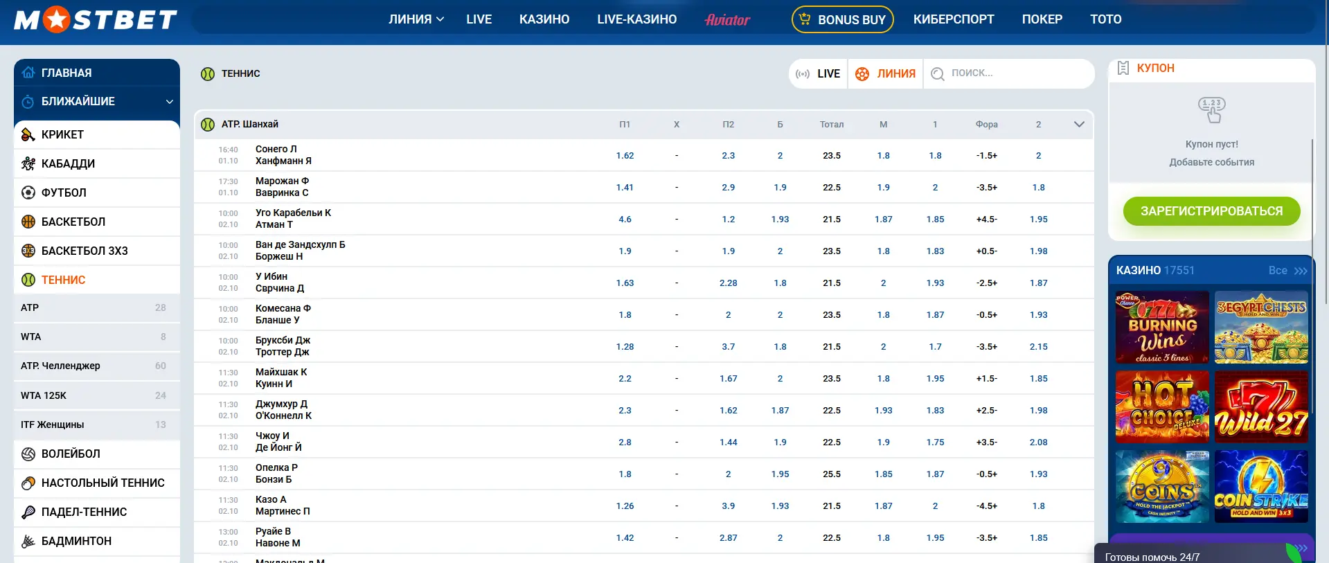Open the Hot Choice Deluxe game thumbnail
Screen dimensions: 1329x563
[x=1162, y=407]
